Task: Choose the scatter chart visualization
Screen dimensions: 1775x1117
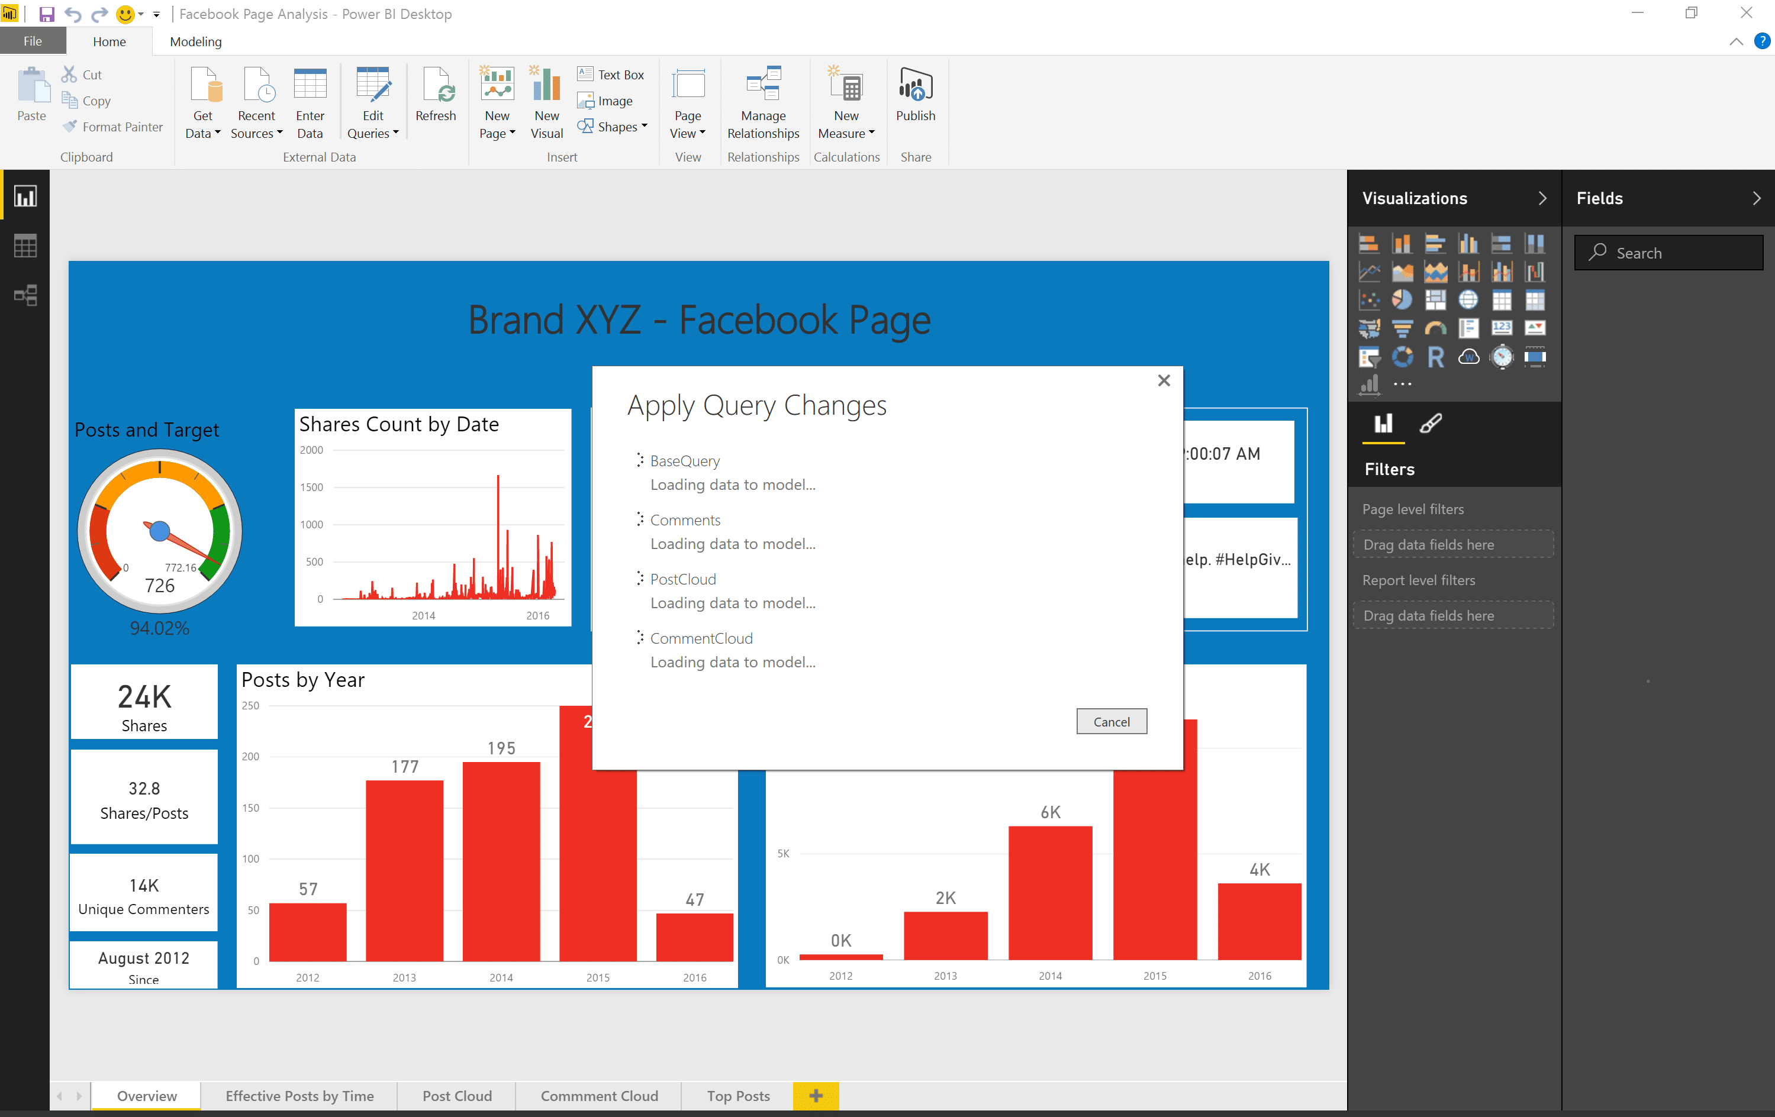Action: (1369, 300)
